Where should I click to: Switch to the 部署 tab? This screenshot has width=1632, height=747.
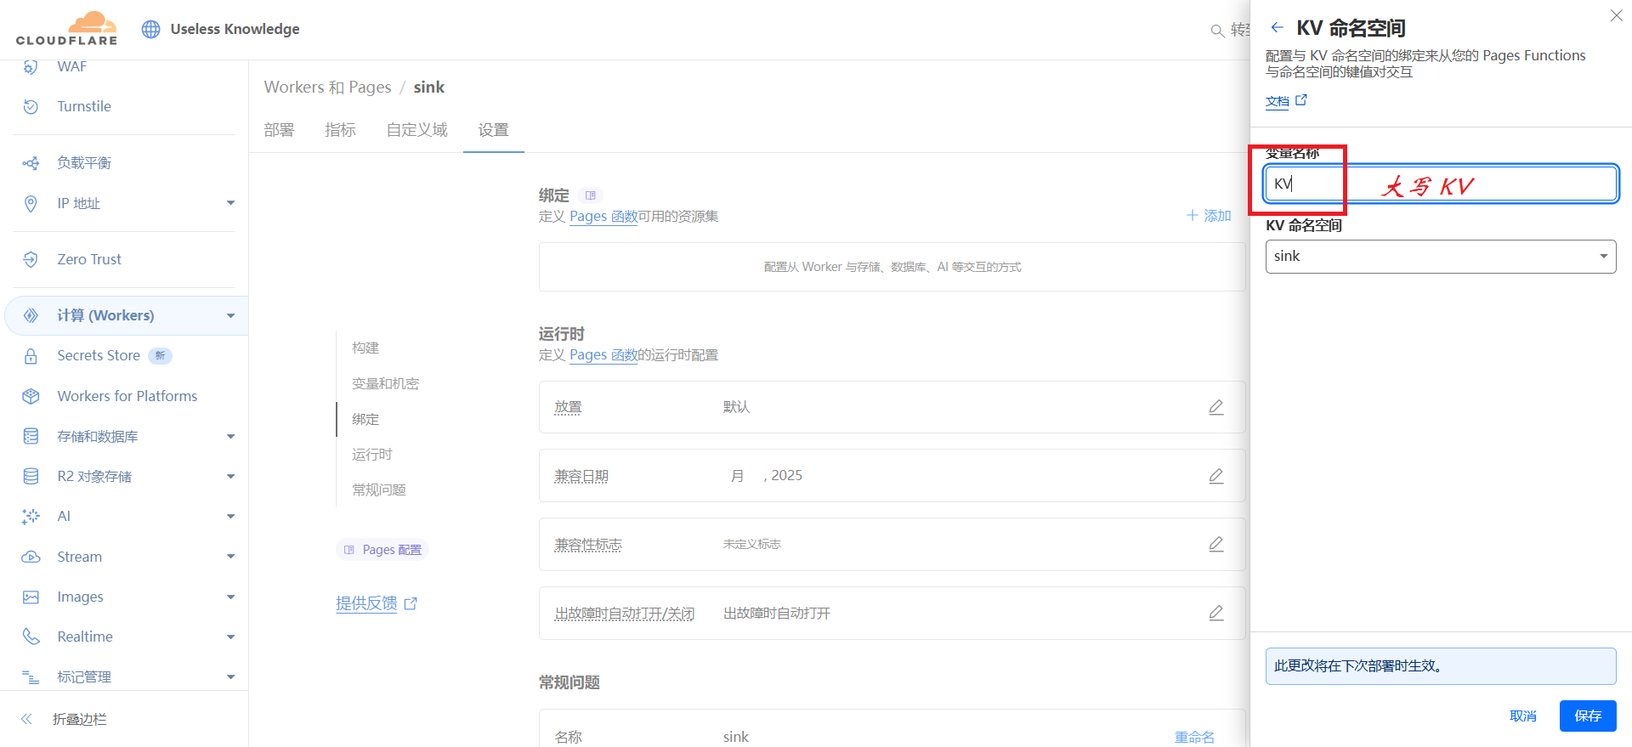pos(279,130)
